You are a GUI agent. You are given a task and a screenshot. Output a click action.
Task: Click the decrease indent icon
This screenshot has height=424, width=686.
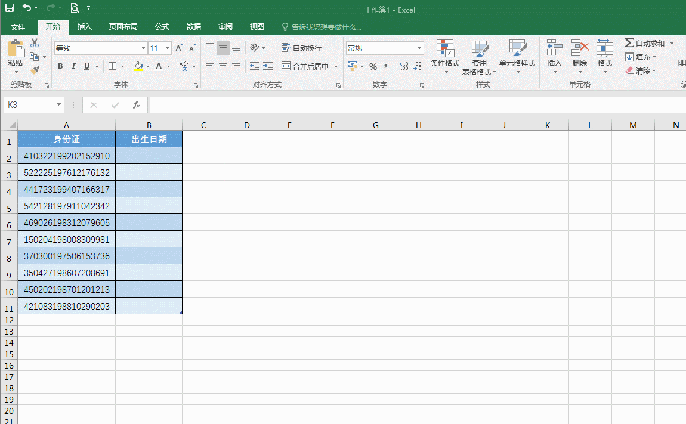click(255, 66)
